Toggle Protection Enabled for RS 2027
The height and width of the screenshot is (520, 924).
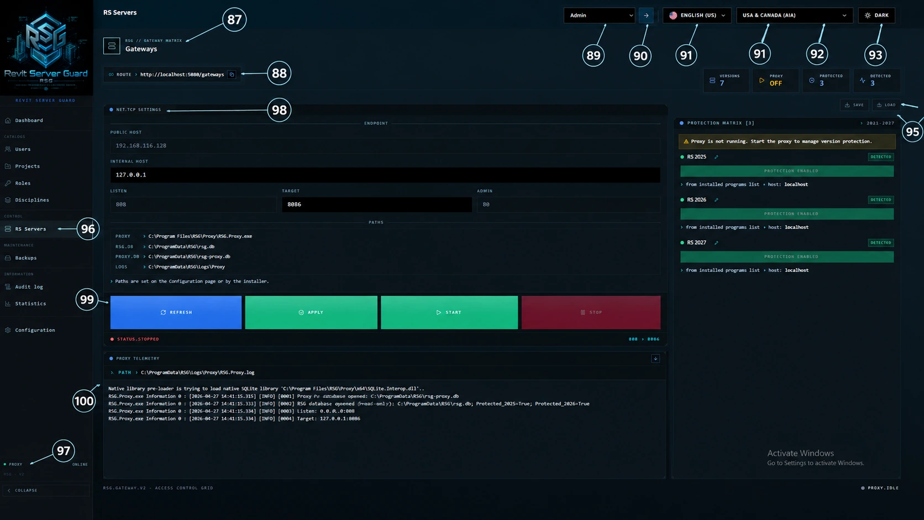tap(787, 257)
